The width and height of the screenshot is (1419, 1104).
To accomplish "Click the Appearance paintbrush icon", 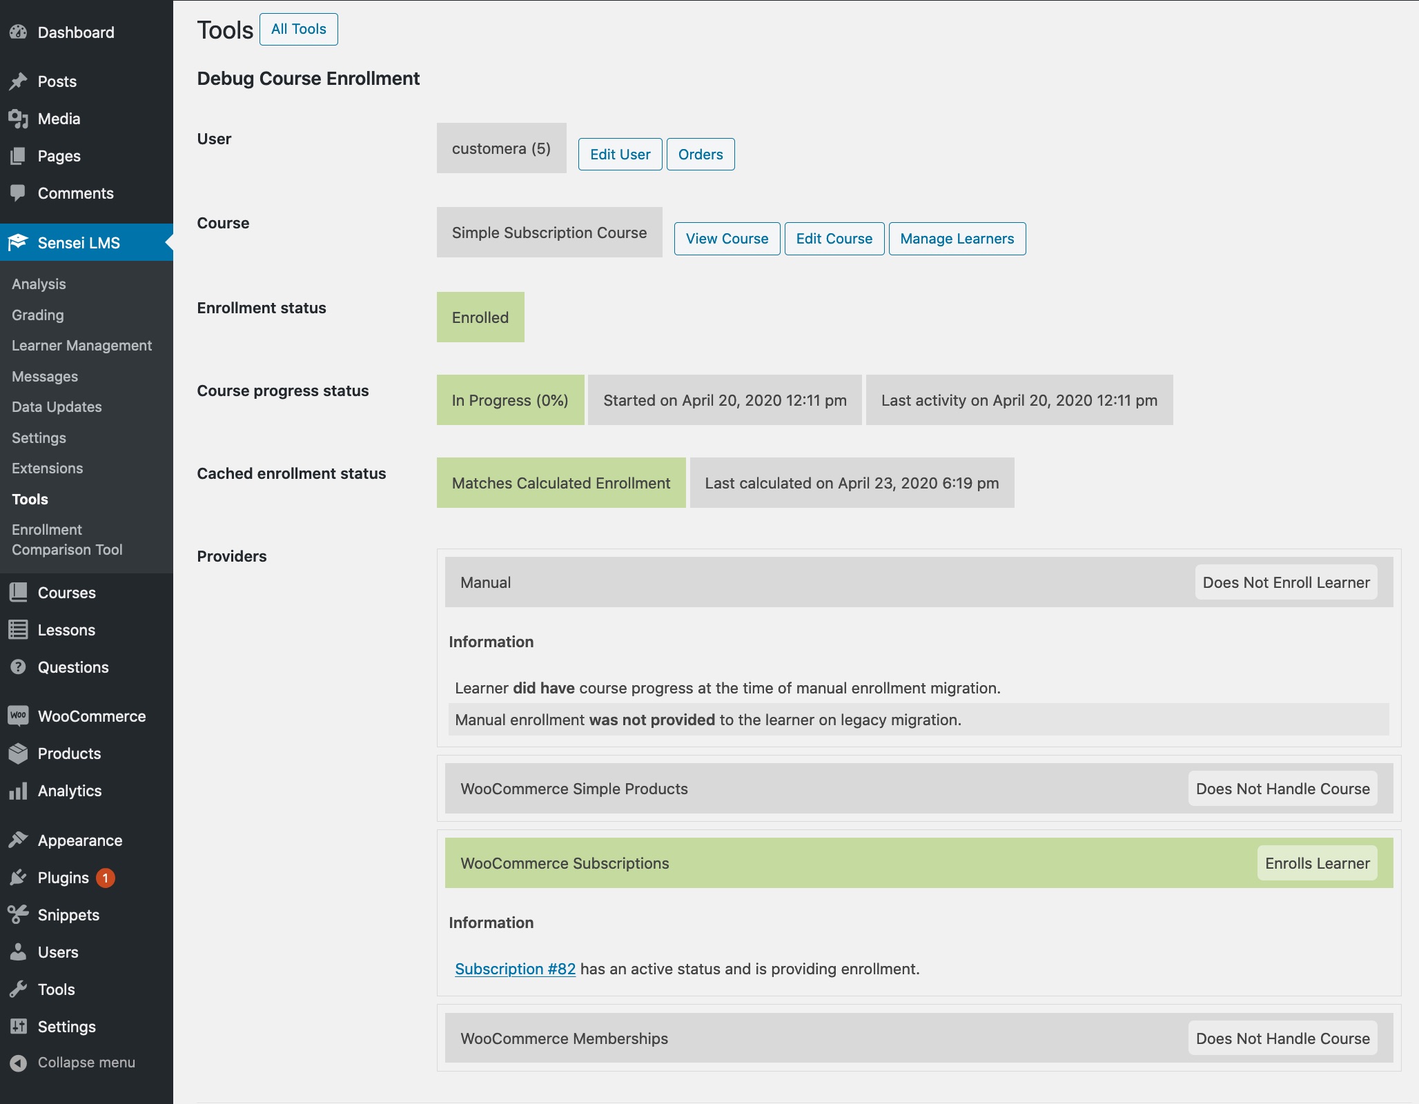I will pyautogui.click(x=18, y=840).
